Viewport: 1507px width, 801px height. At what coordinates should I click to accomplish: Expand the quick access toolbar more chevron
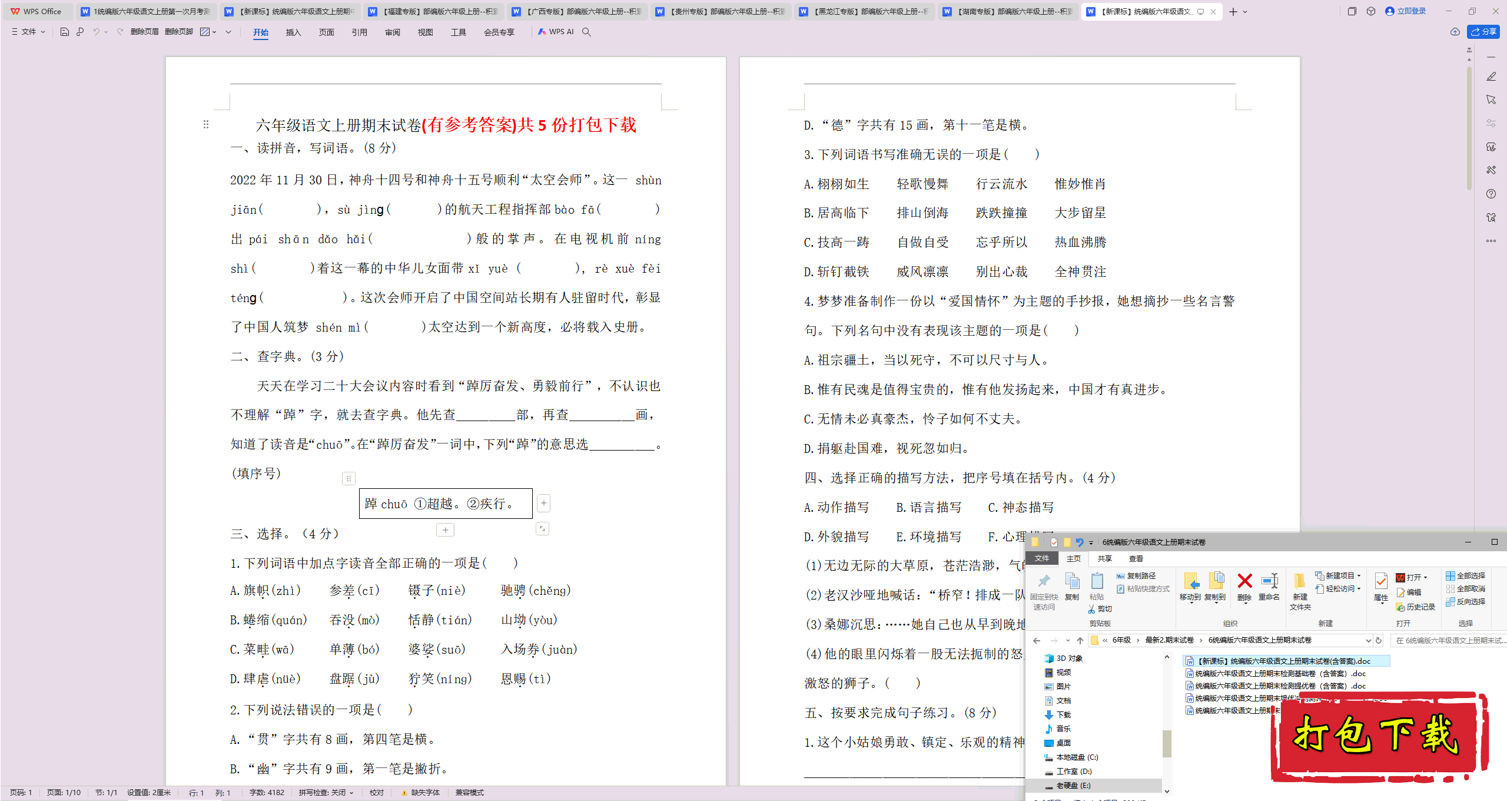pyautogui.click(x=228, y=32)
